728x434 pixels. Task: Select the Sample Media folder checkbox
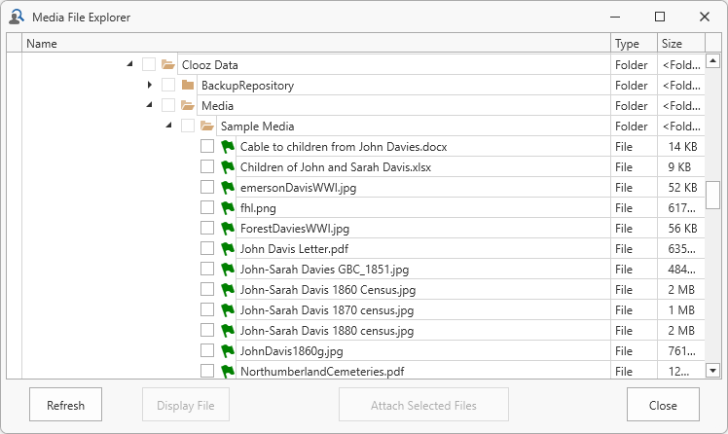[188, 127]
